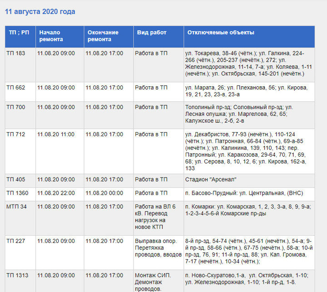This screenshot has width=327, height=292.
Task: Select the ТП 700 cell
Action: coord(16,107)
